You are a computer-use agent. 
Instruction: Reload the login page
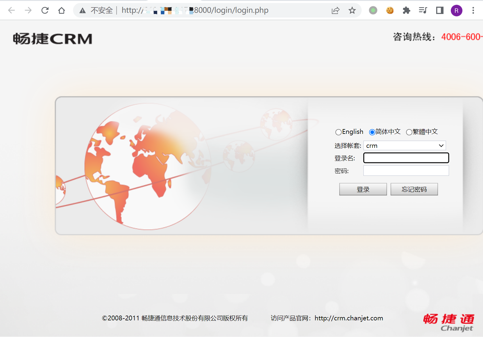(x=45, y=10)
